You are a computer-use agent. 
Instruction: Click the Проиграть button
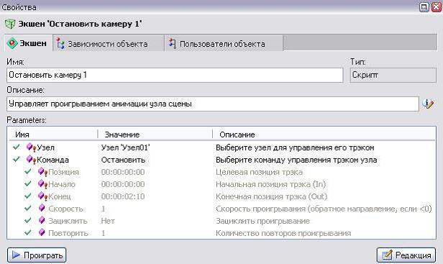(37, 255)
